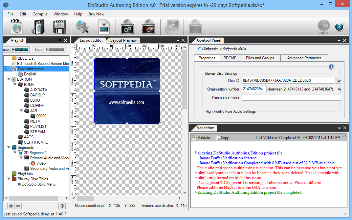Click the plus add button in playlist panel
The image size is (352, 220).
tap(11, 206)
